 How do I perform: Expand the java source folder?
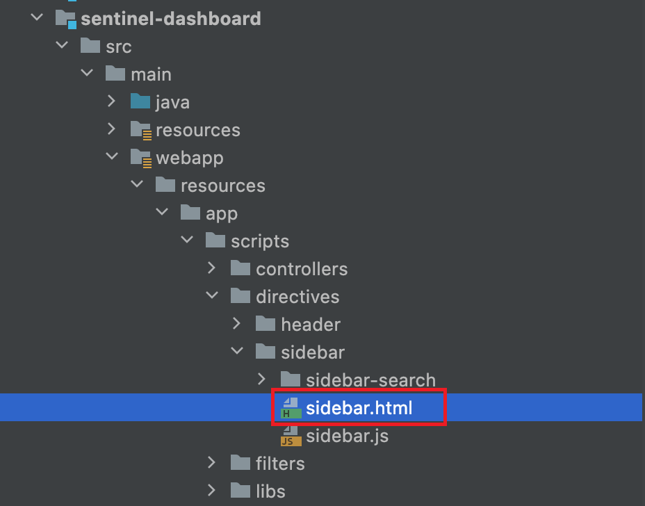tap(111, 101)
